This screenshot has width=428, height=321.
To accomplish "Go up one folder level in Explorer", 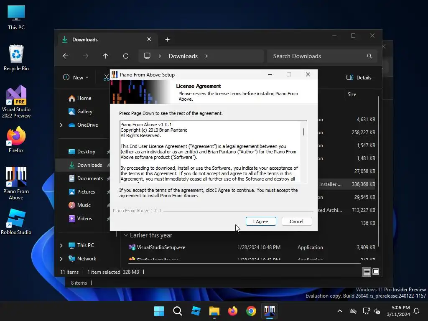I will point(106,56).
